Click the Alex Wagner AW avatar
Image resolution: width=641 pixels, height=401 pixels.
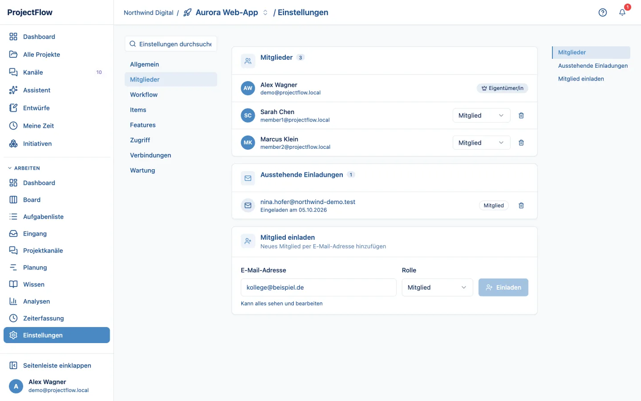(x=248, y=88)
